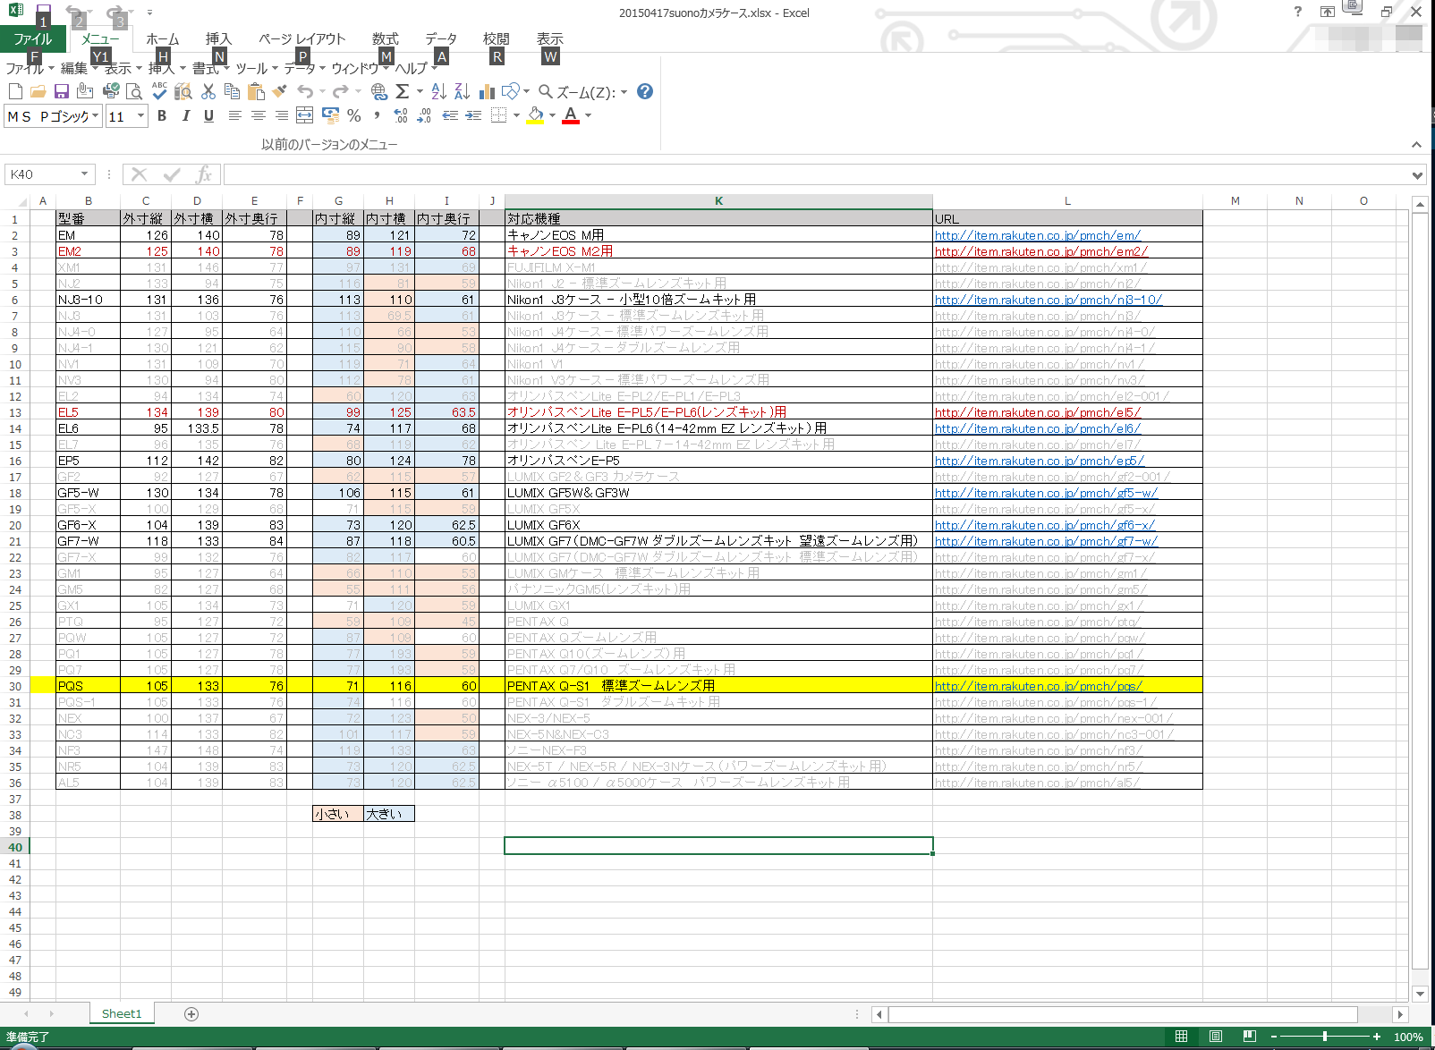Open the 数式 ribbon tab
The height and width of the screenshot is (1050, 1435).
[386, 38]
